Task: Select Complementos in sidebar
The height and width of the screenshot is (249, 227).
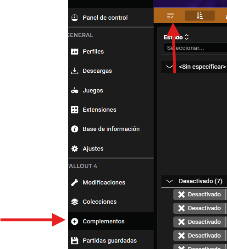Action: coord(111,222)
